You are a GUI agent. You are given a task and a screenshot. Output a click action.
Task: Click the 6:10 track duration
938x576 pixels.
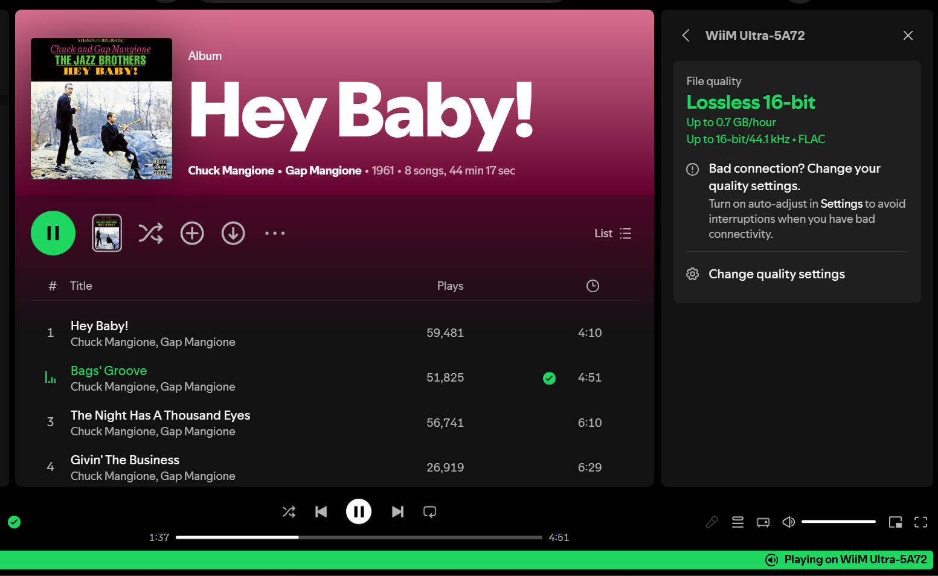pyautogui.click(x=589, y=423)
